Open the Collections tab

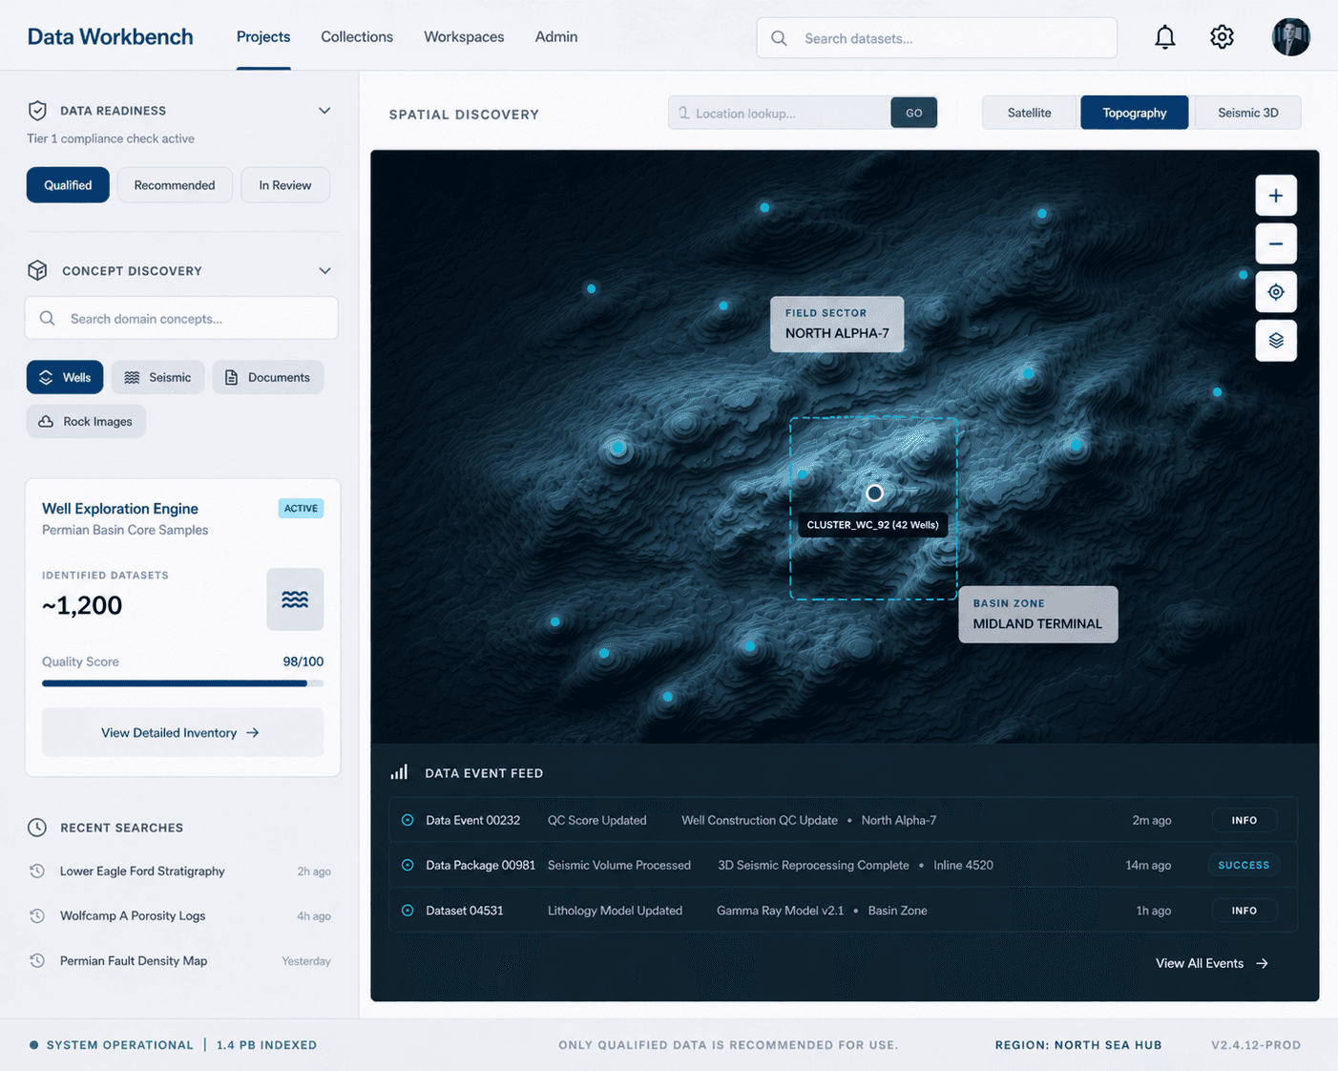click(357, 36)
